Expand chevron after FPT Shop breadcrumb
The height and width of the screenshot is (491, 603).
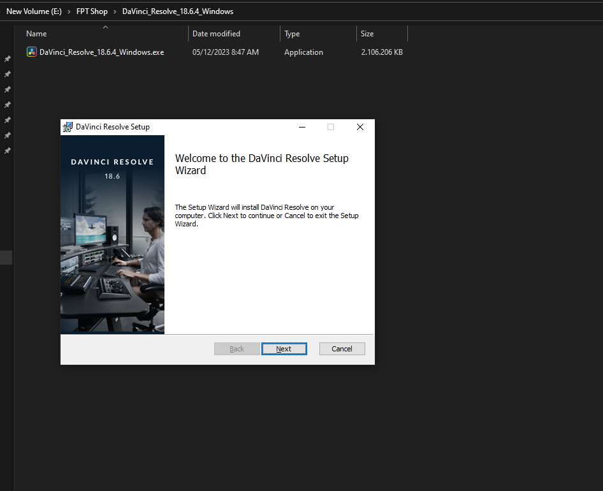(115, 11)
